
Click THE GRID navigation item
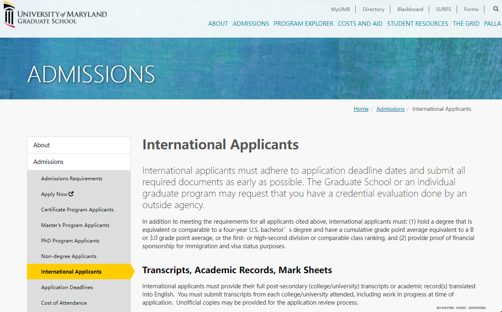[x=466, y=24]
